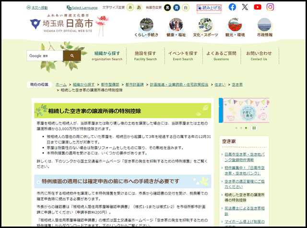
Task: Click the 子育て教育 banner image
Action: [x=246, y=110]
